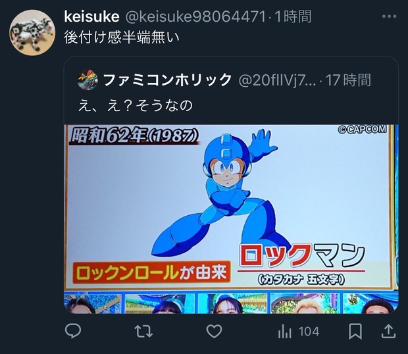Click the ファミコンホリック account name
Screen dimensions: 408x354
pos(168,80)
